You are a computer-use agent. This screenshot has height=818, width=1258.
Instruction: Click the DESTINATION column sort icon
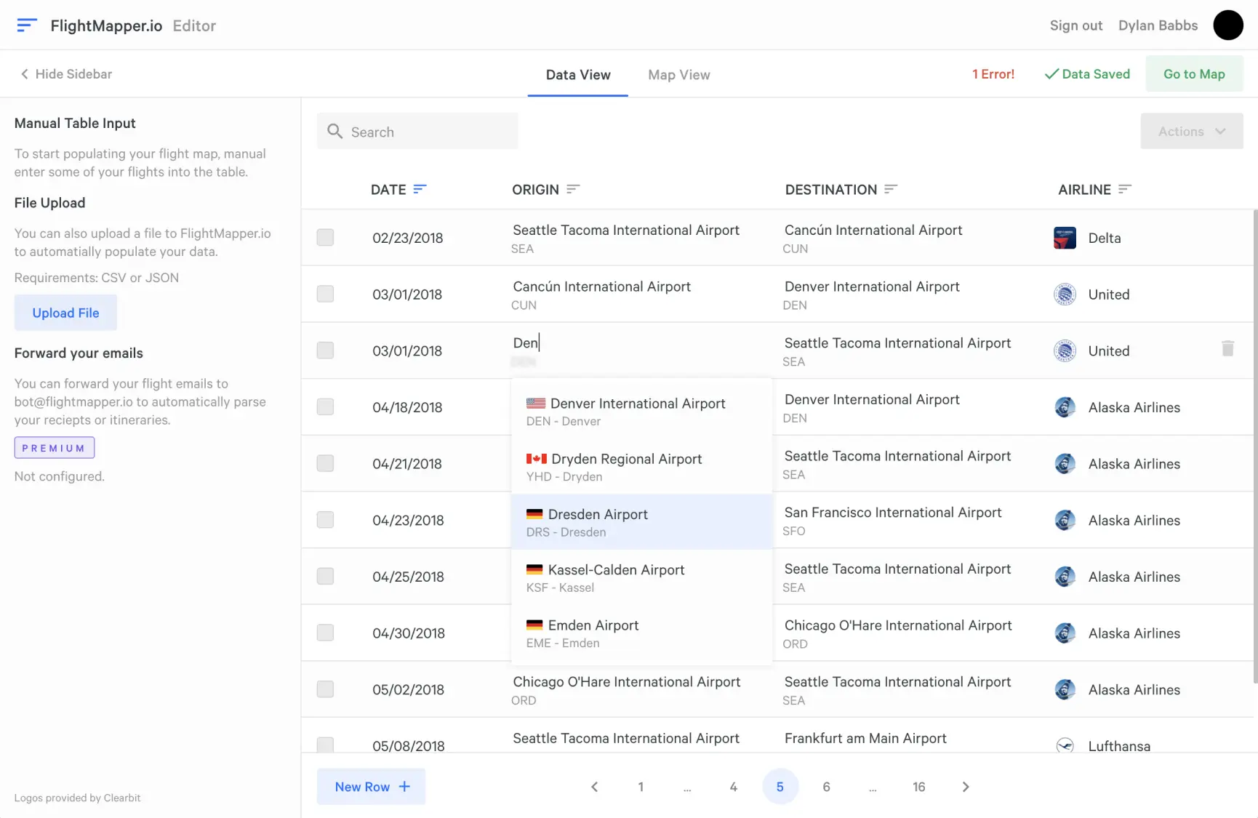(x=891, y=189)
